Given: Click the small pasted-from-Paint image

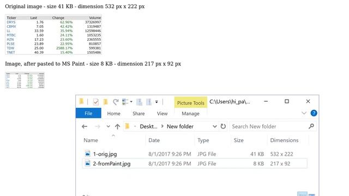Looking at the screenshot, I should point(25,80).
